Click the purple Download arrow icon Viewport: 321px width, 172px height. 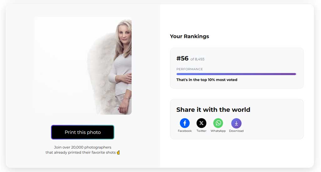(x=236, y=123)
